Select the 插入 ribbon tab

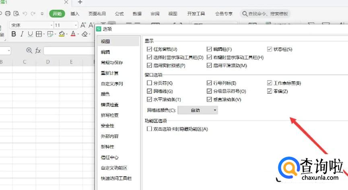tap(75, 14)
